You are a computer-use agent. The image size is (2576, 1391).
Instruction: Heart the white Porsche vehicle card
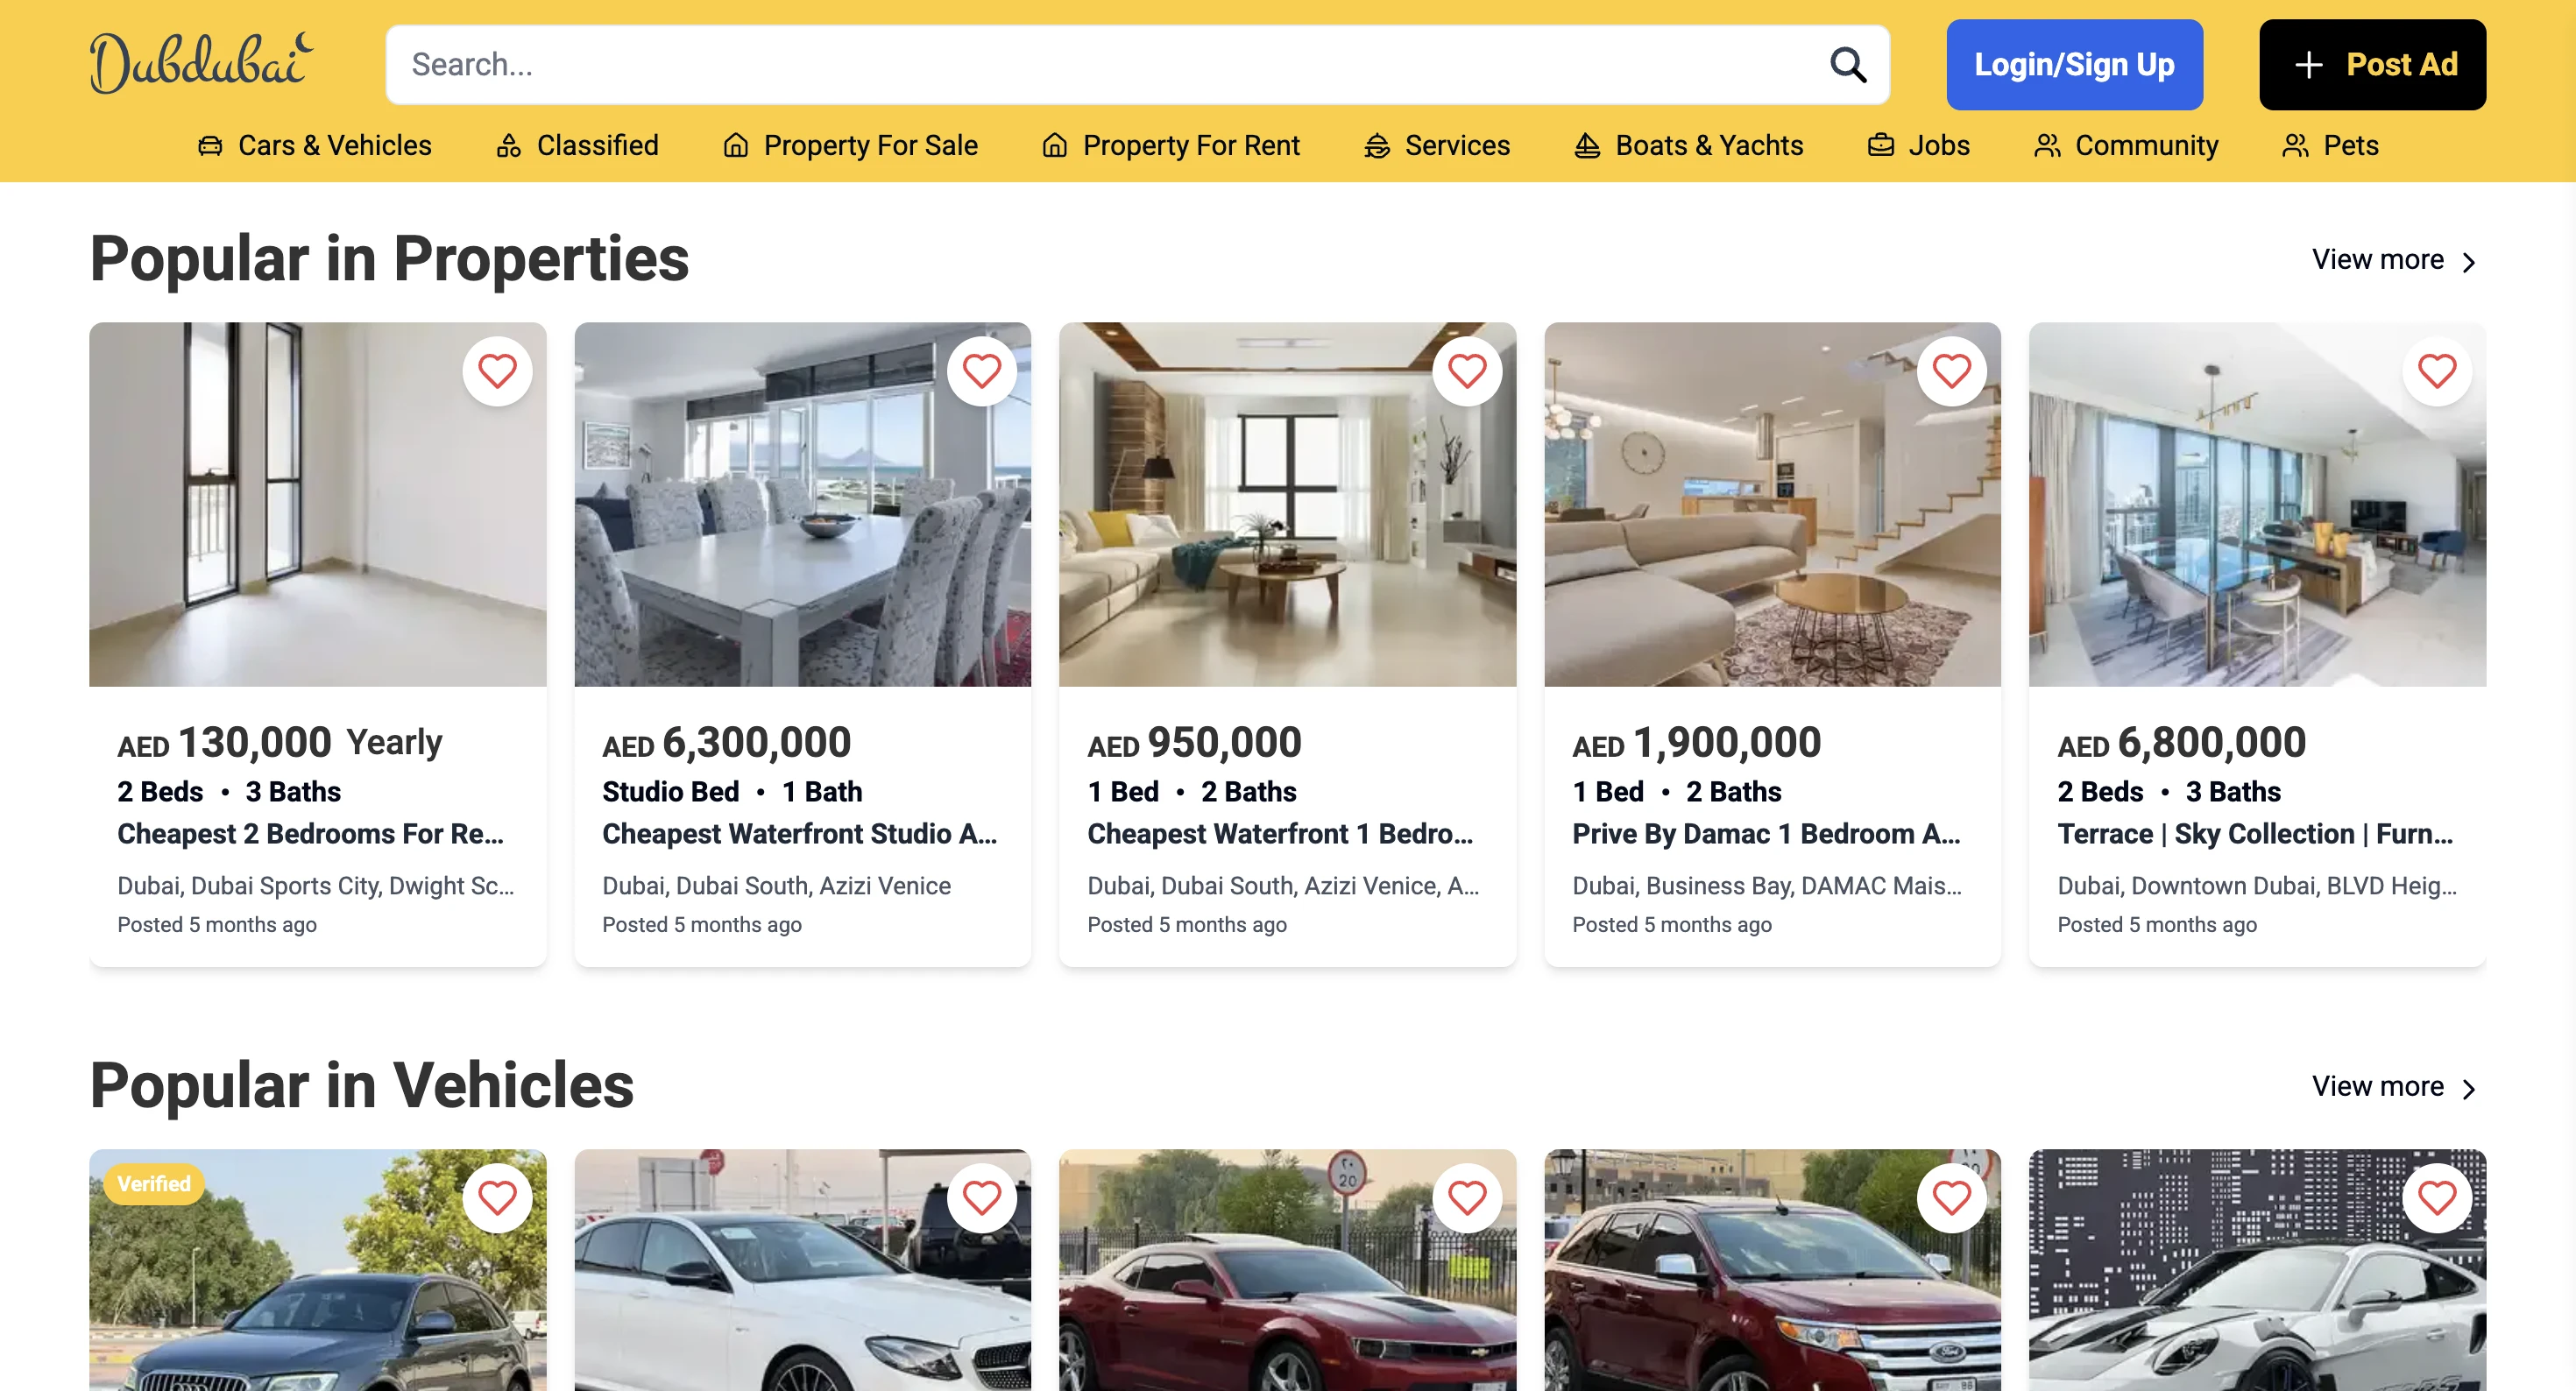[x=2437, y=1197]
